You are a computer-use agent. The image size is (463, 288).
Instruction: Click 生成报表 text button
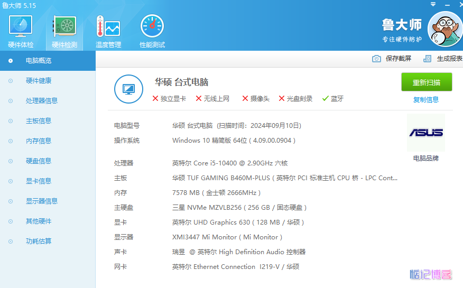(x=450, y=59)
